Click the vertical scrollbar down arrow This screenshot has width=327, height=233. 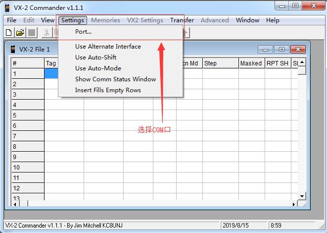302,197
